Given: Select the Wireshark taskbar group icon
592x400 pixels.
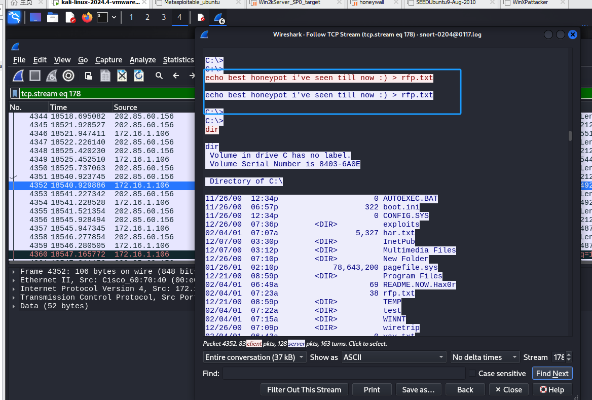Looking at the screenshot, I should click(218, 18).
